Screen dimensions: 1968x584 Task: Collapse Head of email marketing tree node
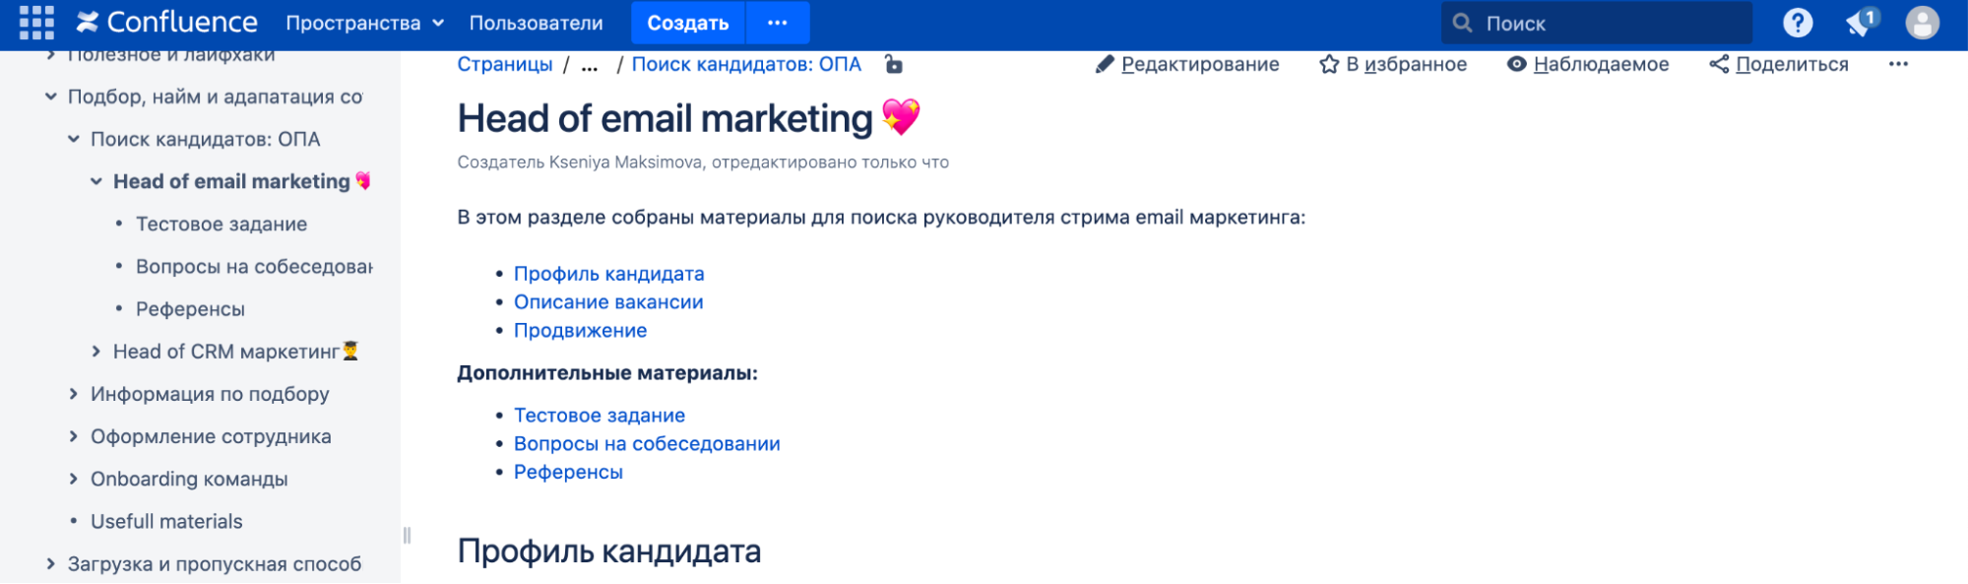pyautogui.click(x=96, y=181)
